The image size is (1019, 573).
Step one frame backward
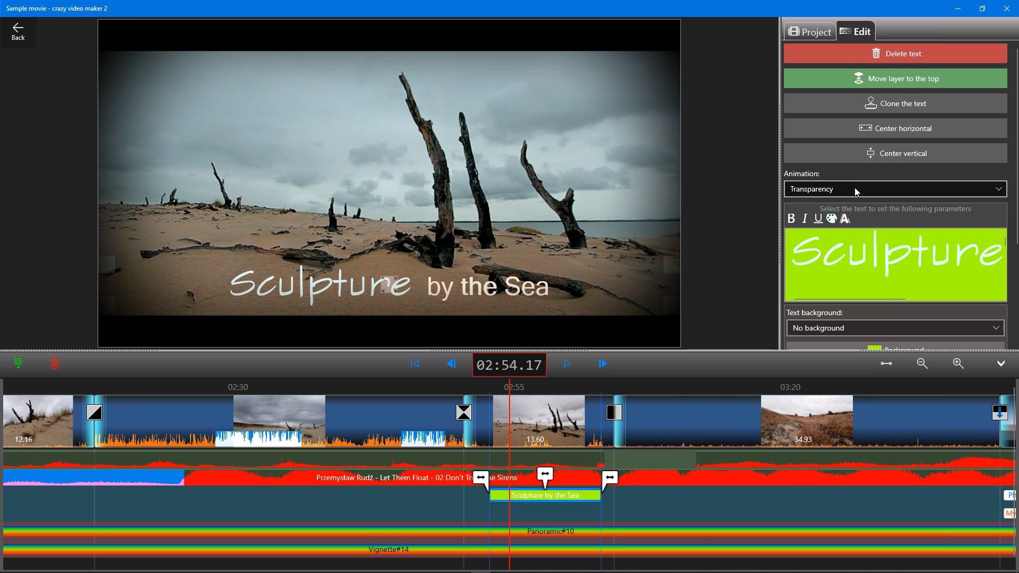pos(451,364)
